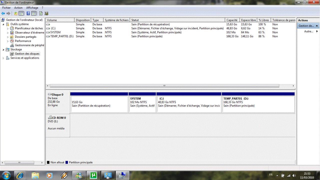Open the disk settings toolbar icon

tap(46, 13)
